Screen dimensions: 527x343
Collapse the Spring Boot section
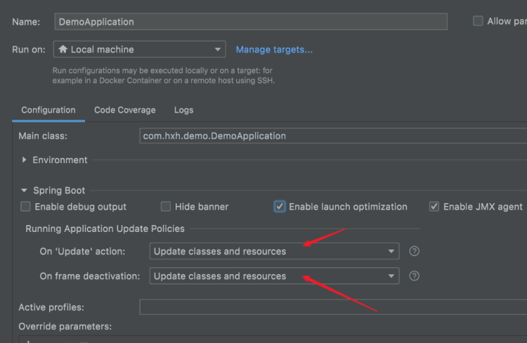(24, 190)
